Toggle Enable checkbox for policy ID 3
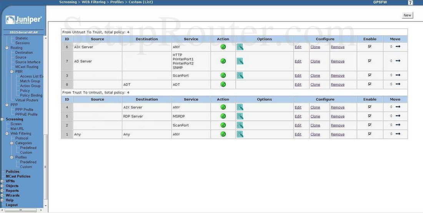The height and width of the screenshot is (213, 423). (370, 75)
